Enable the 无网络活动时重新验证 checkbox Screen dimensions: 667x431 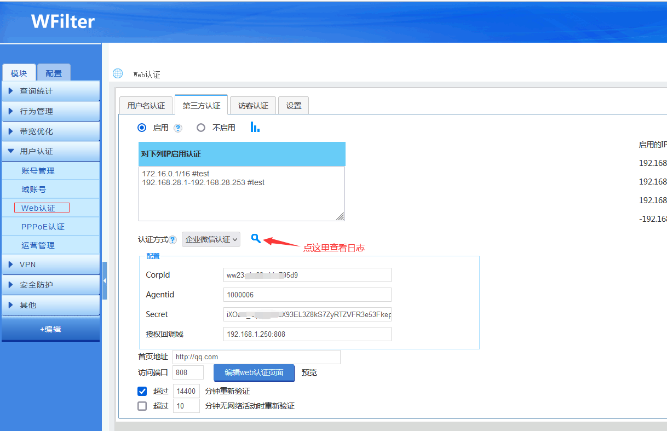[x=142, y=406]
